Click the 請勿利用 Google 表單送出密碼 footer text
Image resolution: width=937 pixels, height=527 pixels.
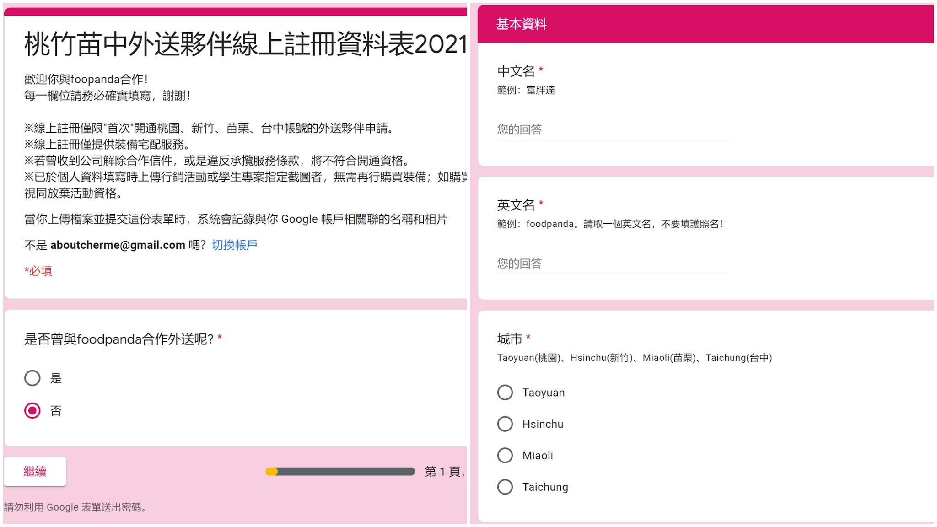[x=75, y=507]
